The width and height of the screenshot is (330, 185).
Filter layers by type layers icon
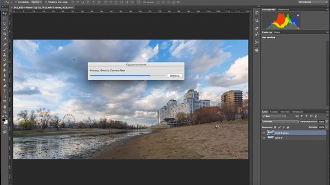(x=306, y=116)
